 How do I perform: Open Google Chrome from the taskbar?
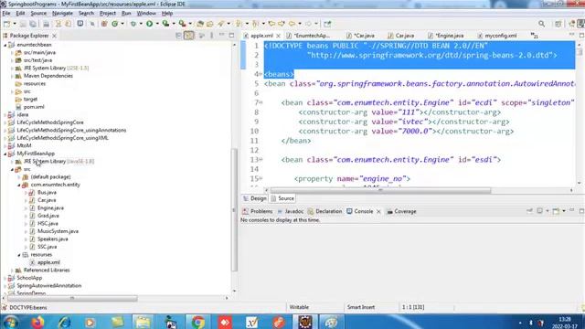(x=198, y=322)
